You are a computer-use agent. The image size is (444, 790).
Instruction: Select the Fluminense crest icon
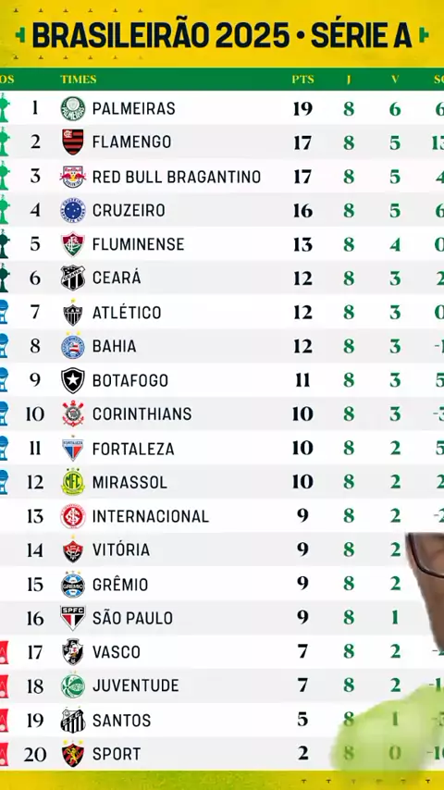(73, 244)
